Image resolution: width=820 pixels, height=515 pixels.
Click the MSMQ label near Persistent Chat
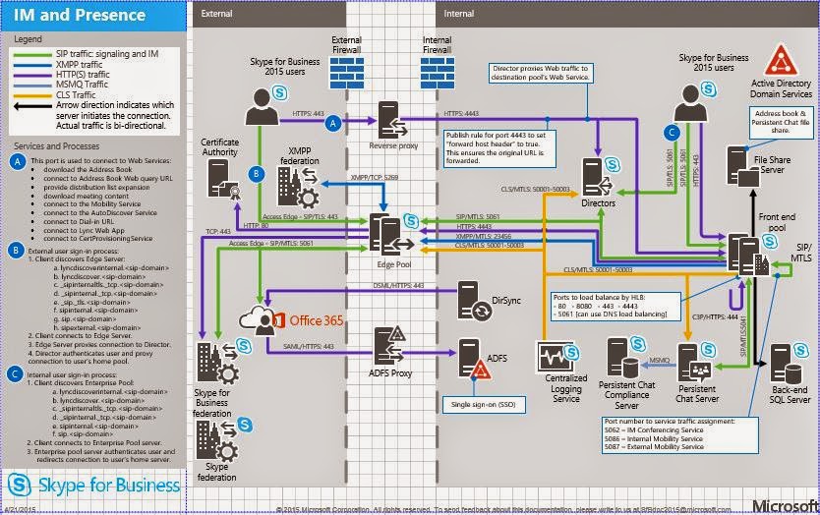click(659, 361)
